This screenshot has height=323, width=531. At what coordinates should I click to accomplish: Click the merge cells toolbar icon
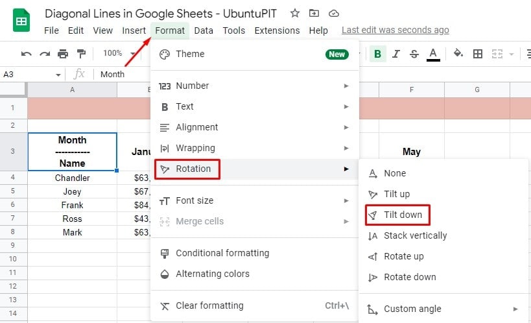click(497, 54)
